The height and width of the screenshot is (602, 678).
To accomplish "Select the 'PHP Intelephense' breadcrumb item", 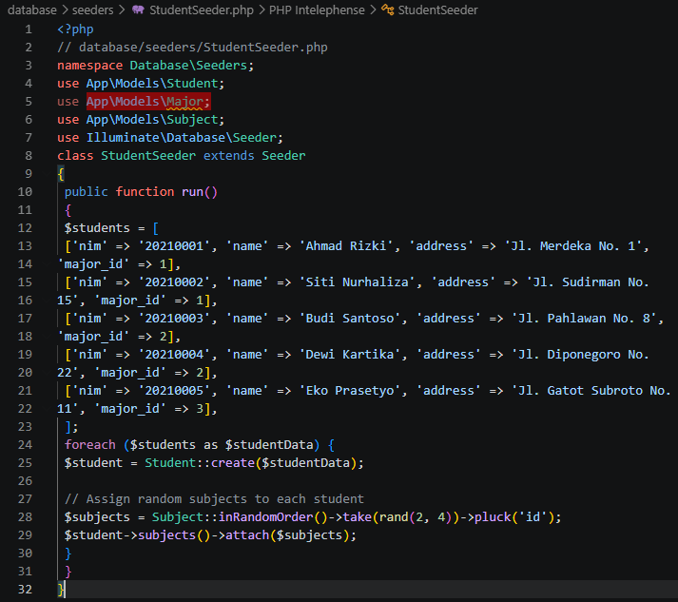I will pyautogui.click(x=317, y=10).
